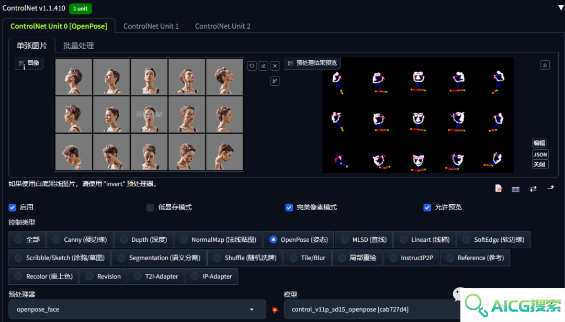Click the brush tool icon beside the image
The width and height of the screenshot is (565, 322).
275,81
